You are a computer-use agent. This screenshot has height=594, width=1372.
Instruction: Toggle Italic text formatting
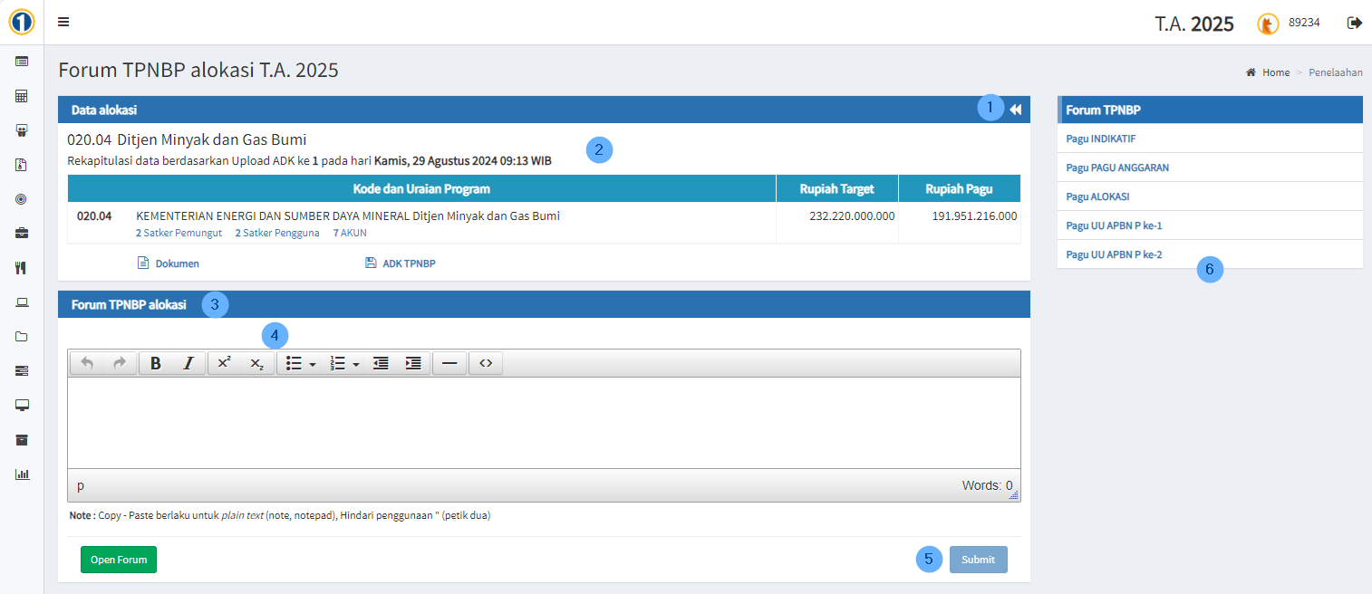pos(188,363)
